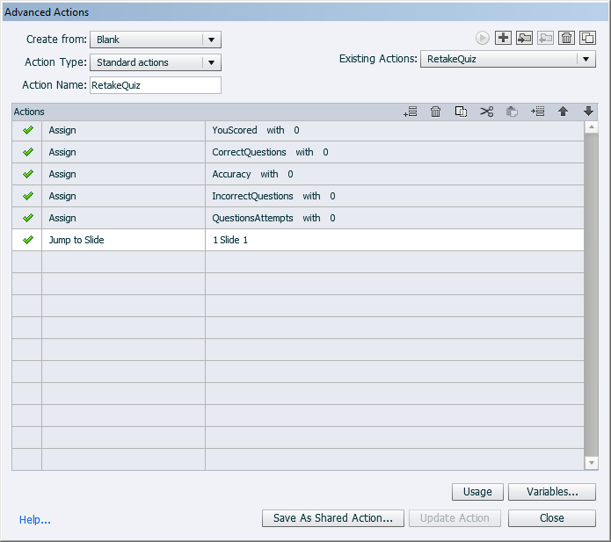Delete action using top trash icon
The width and height of the screenshot is (611, 542).
point(566,38)
